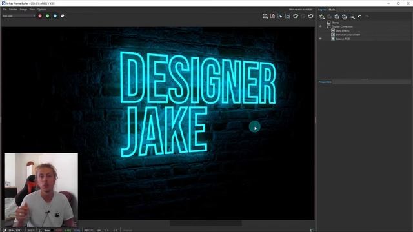This screenshot has height=232, width=413.
Task: Click the load layer preset icon
Action: pyautogui.click(x=344, y=17)
